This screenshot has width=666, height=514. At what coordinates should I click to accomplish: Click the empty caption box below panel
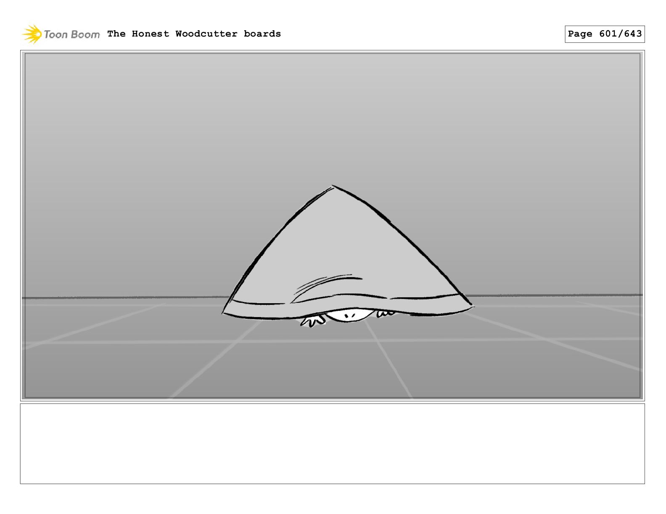point(332,443)
